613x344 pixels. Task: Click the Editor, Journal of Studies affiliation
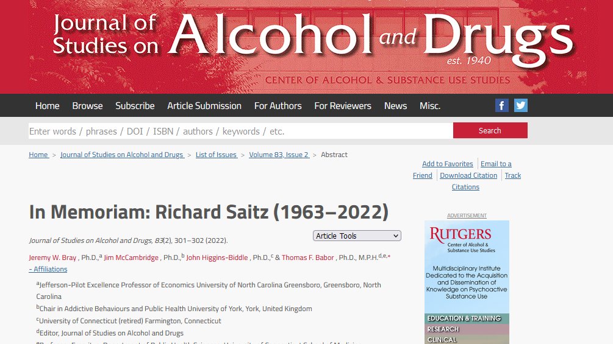(110, 332)
